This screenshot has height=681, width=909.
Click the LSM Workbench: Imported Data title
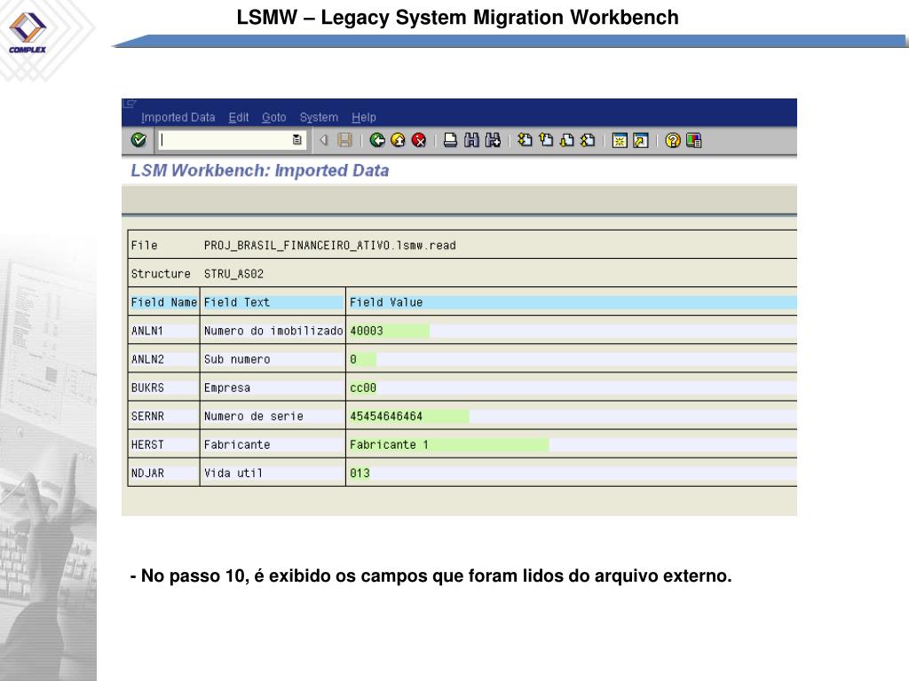pyautogui.click(x=260, y=170)
